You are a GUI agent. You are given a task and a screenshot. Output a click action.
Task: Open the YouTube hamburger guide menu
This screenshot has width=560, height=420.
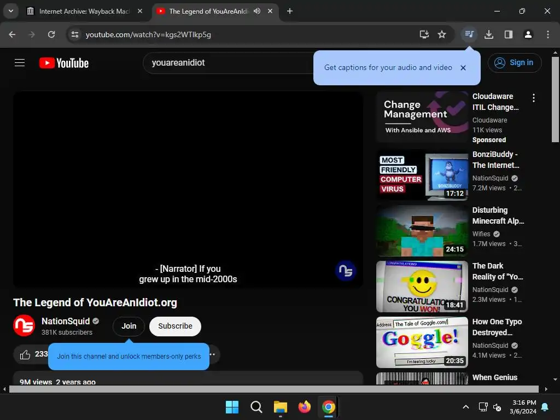click(20, 63)
